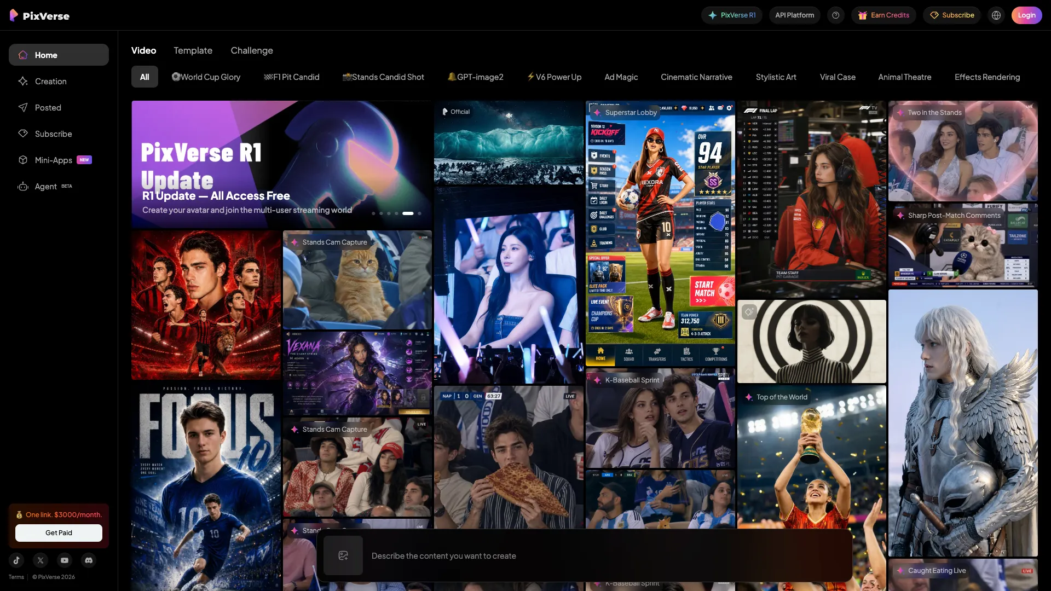Filter by Cinematic Narrative
Image resolution: width=1051 pixels, height=591 pixels.
pos(696,77)
